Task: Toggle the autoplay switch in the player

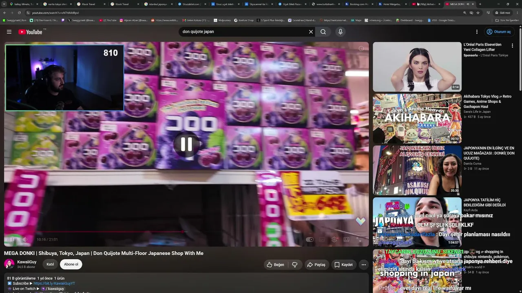Action: click(310, 240)
